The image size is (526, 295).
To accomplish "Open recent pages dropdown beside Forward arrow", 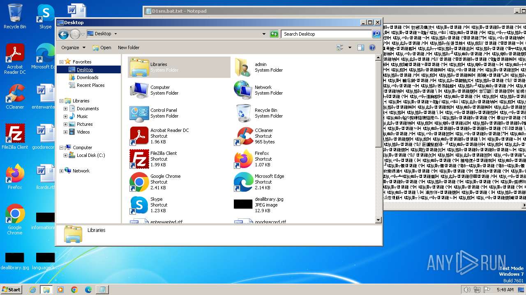I will point(83,34).
